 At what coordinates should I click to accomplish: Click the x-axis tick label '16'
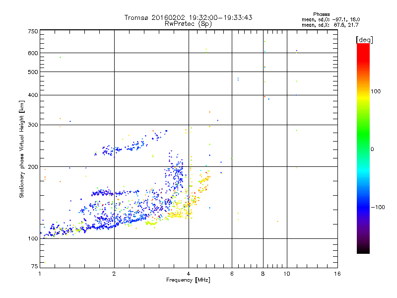click(x=337, y=274)
